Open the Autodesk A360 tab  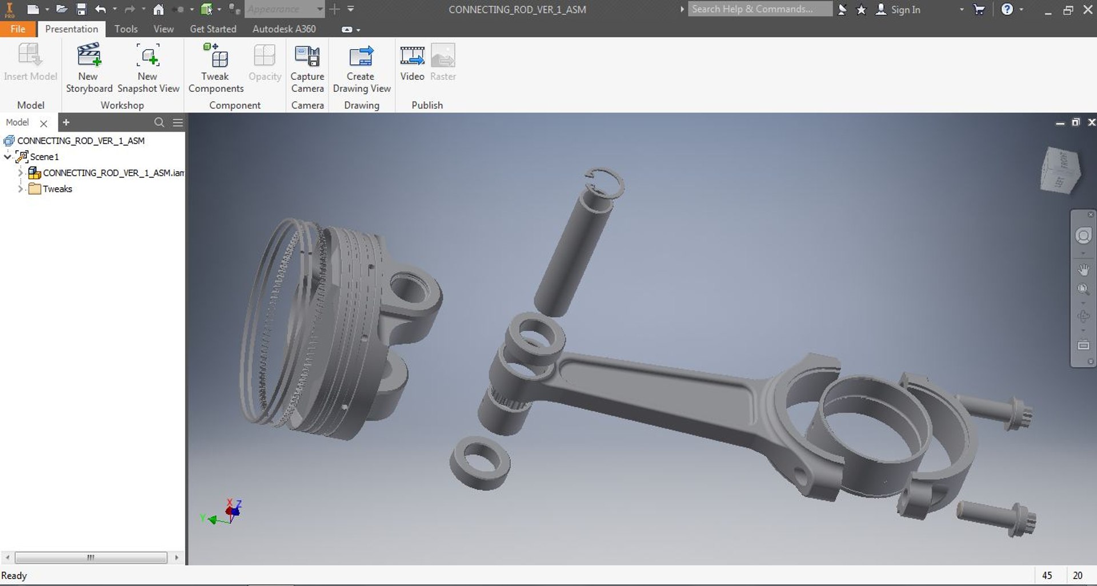click(x=284, y=29)
